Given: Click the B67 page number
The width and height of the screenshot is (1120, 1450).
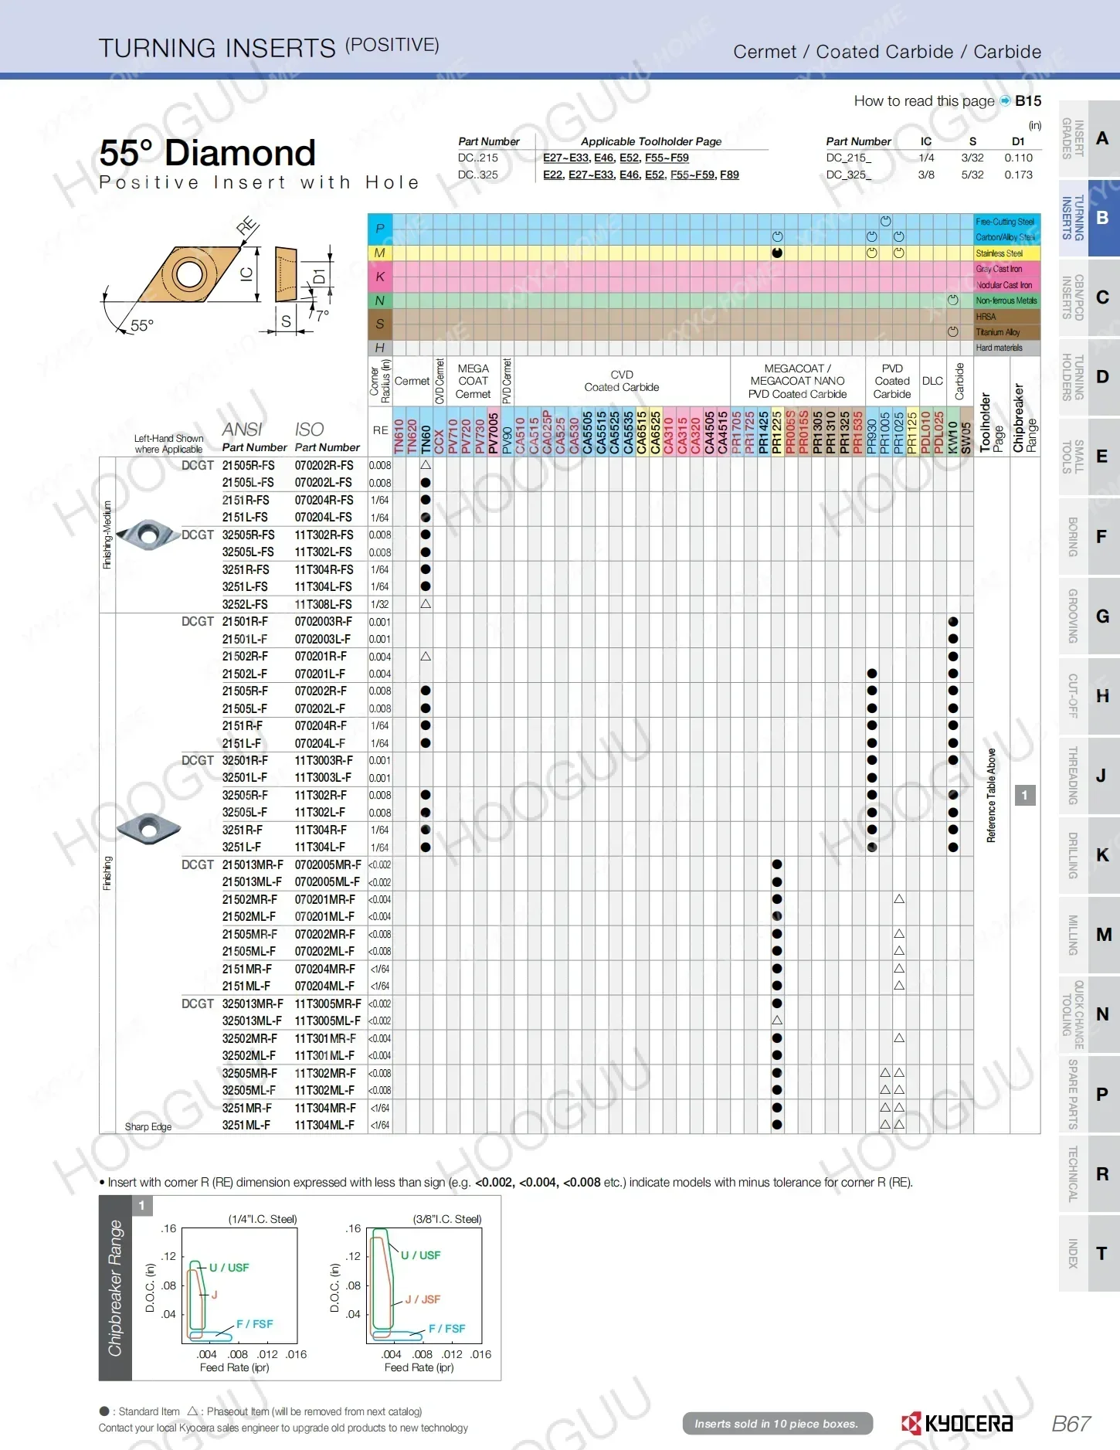Looking at the screenshot, I should coord(1071,1424).
